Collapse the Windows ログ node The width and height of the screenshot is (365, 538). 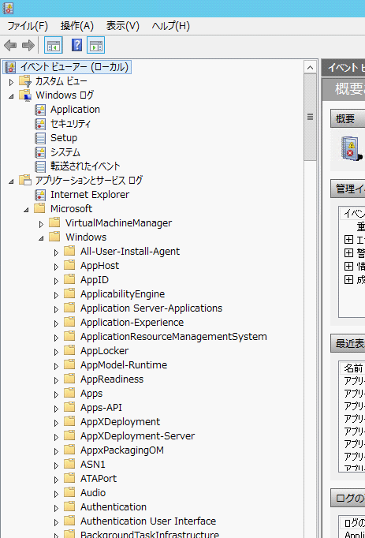click(x=11, y=96)
